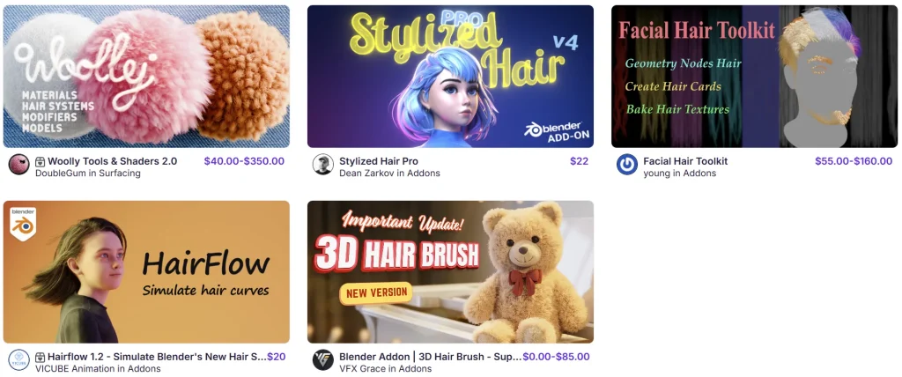Click the Blender logo badge on HairFlow image
This screenshot has height=377, width=902.
(x=23, y=224)
